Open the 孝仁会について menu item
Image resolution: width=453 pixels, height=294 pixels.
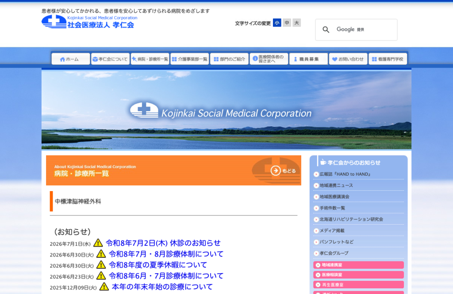click(x=110, y=59)
